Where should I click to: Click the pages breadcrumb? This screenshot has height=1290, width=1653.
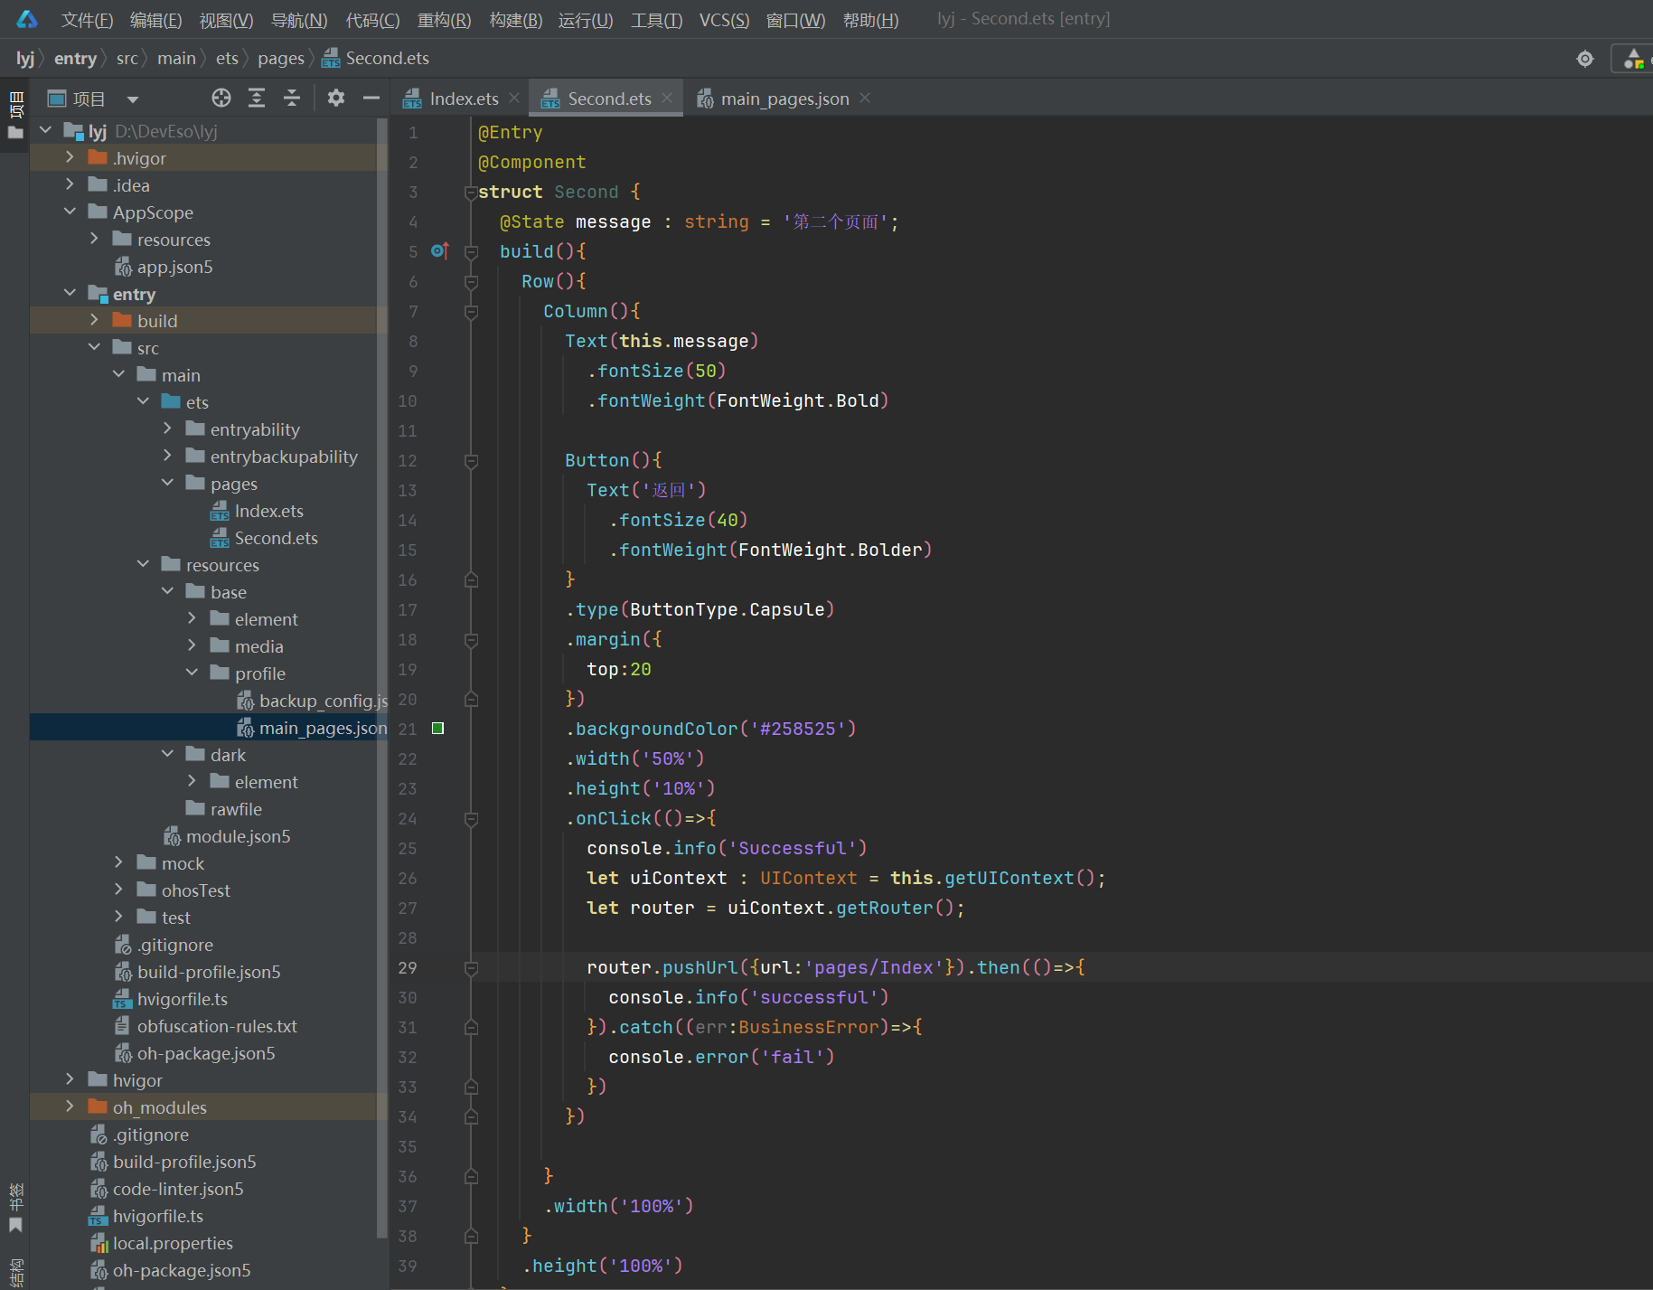coord(281,59)
